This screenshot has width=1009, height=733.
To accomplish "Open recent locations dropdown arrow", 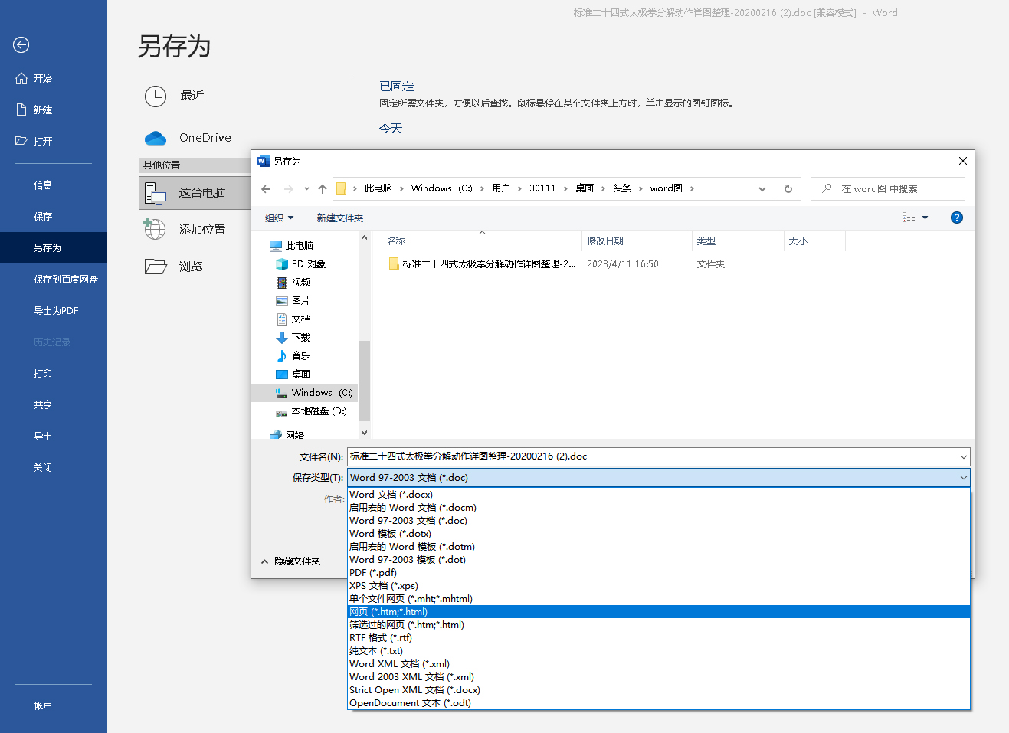I will coord(306,189).
